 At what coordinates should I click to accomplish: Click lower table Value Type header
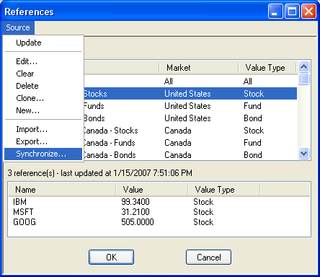tap(224, 190)
